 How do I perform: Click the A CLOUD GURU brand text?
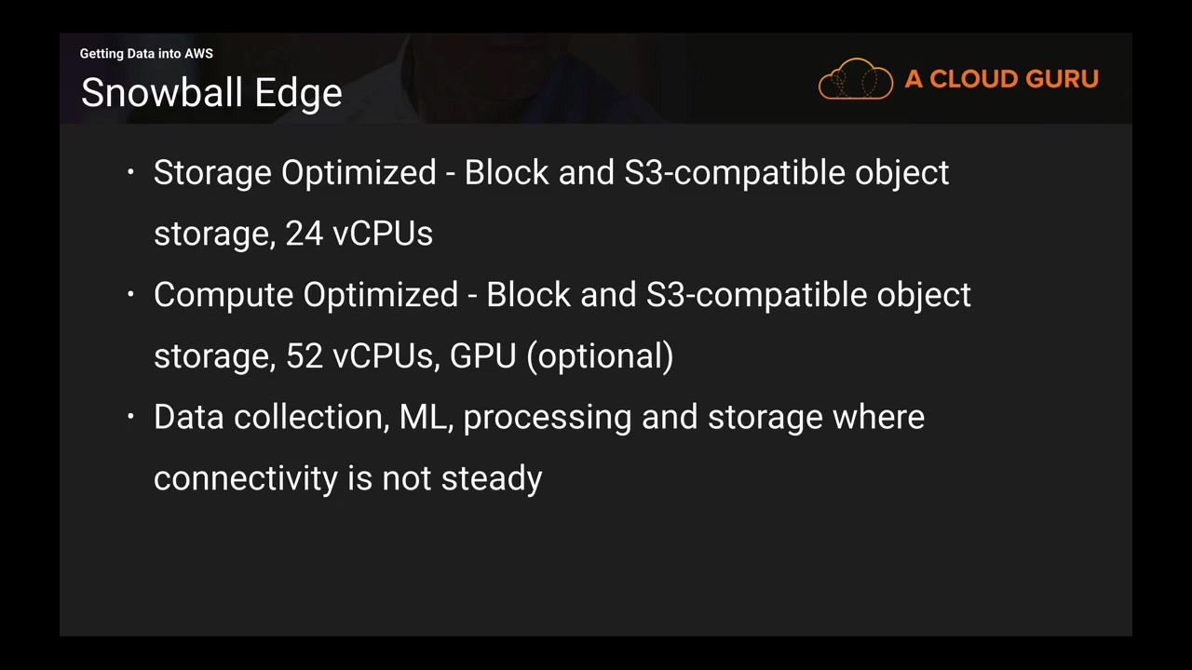(x=1001, y=79)
